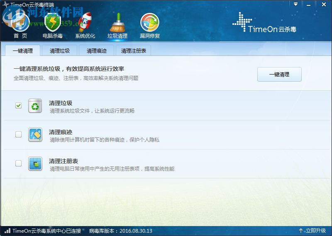Switch to the 清理痕迹 tab
The image size is (332, 236).
(97, 51)
